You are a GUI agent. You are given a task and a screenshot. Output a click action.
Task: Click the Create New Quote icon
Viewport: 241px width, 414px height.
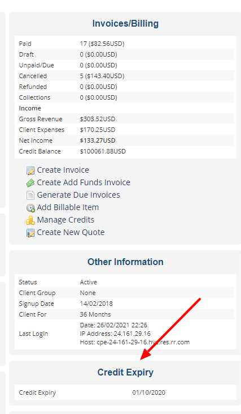30,233
